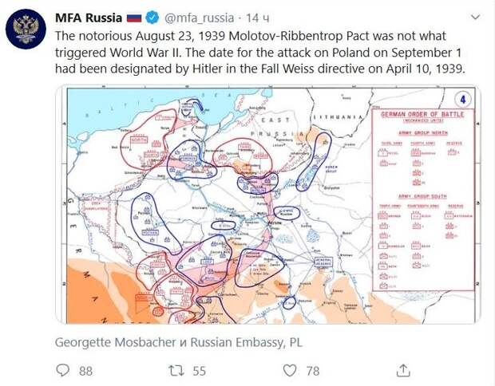The image size is (495, 386).
Task: Open the MFA Russia display name
Action: (89, 18)
